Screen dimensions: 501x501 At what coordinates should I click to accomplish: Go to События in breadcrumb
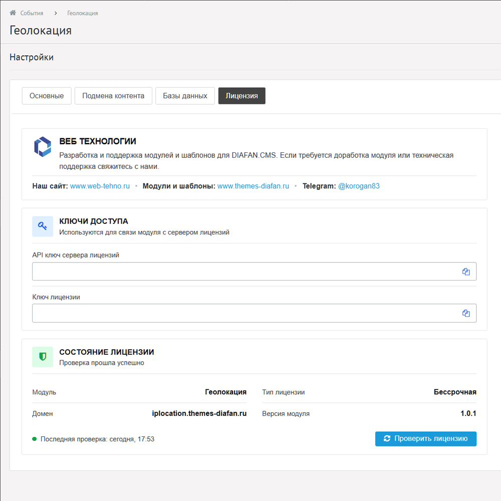32,13
